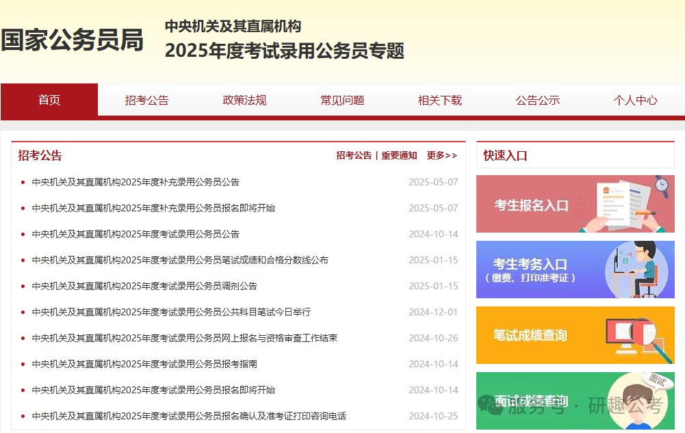Open 补充录用公务员报名即将开始 announcement
This screenshot has width=685, height=433.
(153, 208)
